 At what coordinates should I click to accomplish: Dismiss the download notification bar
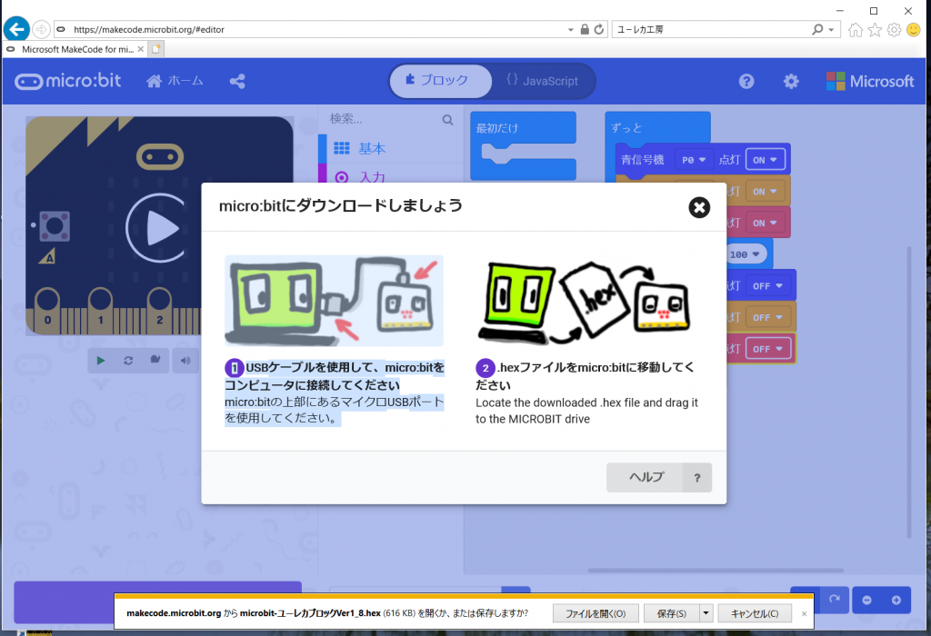[x=804, y=614]
